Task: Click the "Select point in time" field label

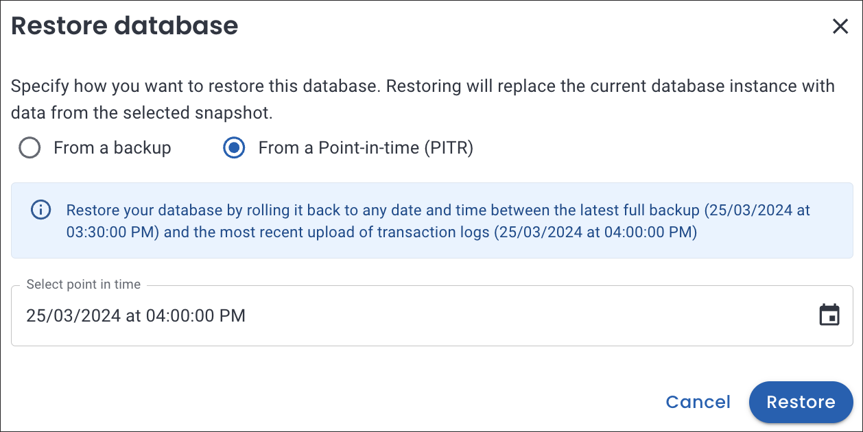Action: tap(83, 284)
